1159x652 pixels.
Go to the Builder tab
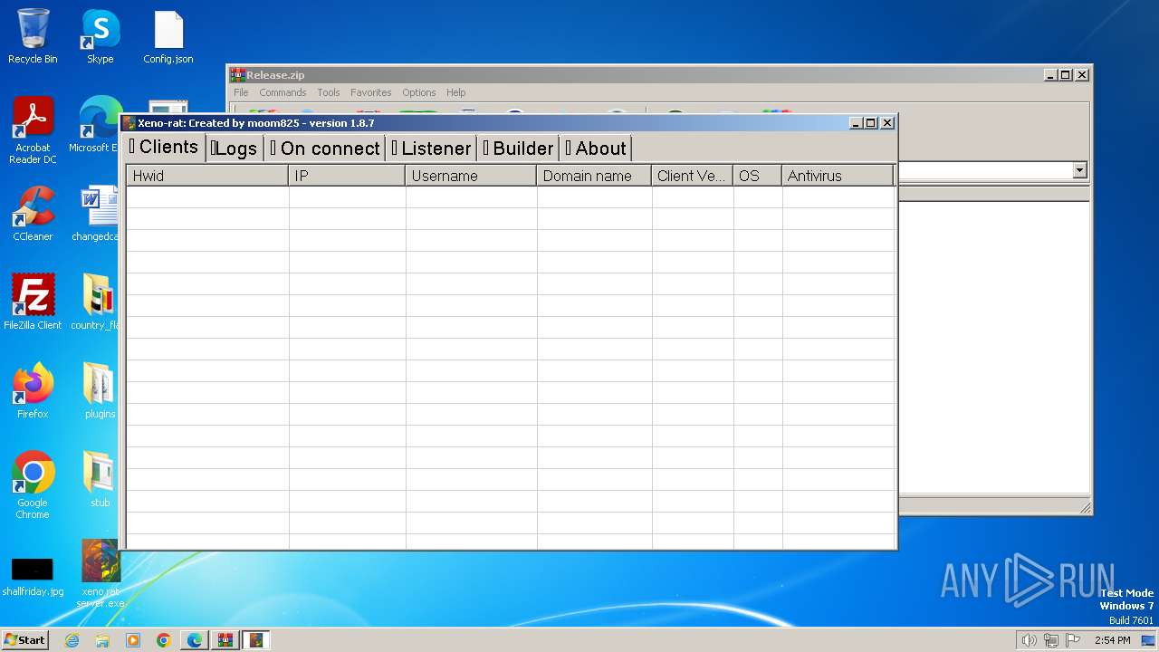click(x=518, y=149)
